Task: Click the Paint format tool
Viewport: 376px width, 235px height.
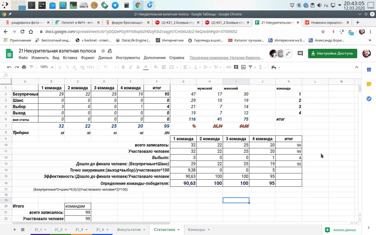Action: [31, 67]
